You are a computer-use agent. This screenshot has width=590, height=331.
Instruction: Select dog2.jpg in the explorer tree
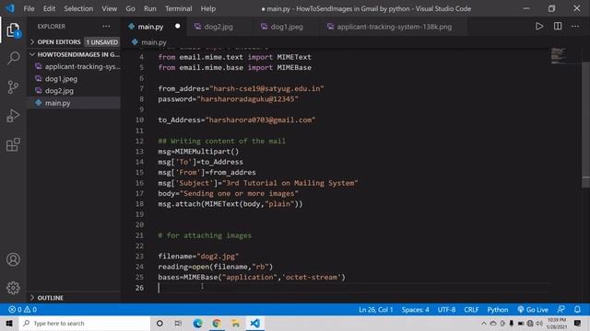pyautogui.click(x=74, y=91)
